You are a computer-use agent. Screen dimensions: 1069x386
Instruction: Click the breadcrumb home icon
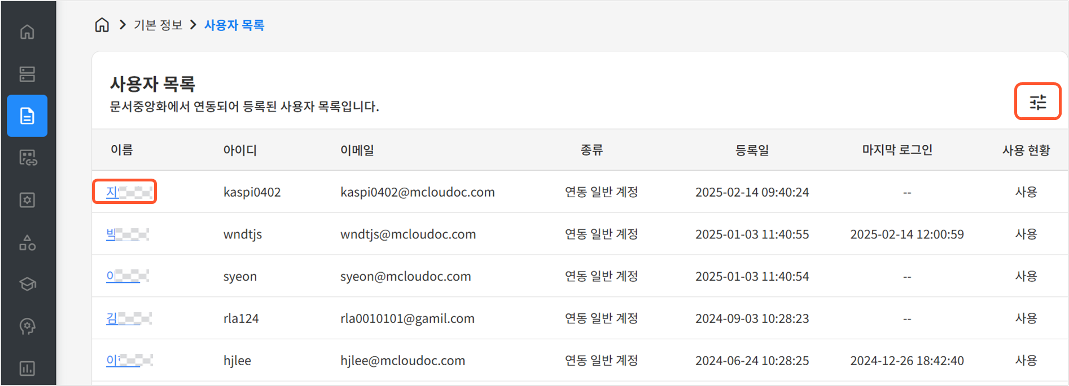[x=102, y=25]
